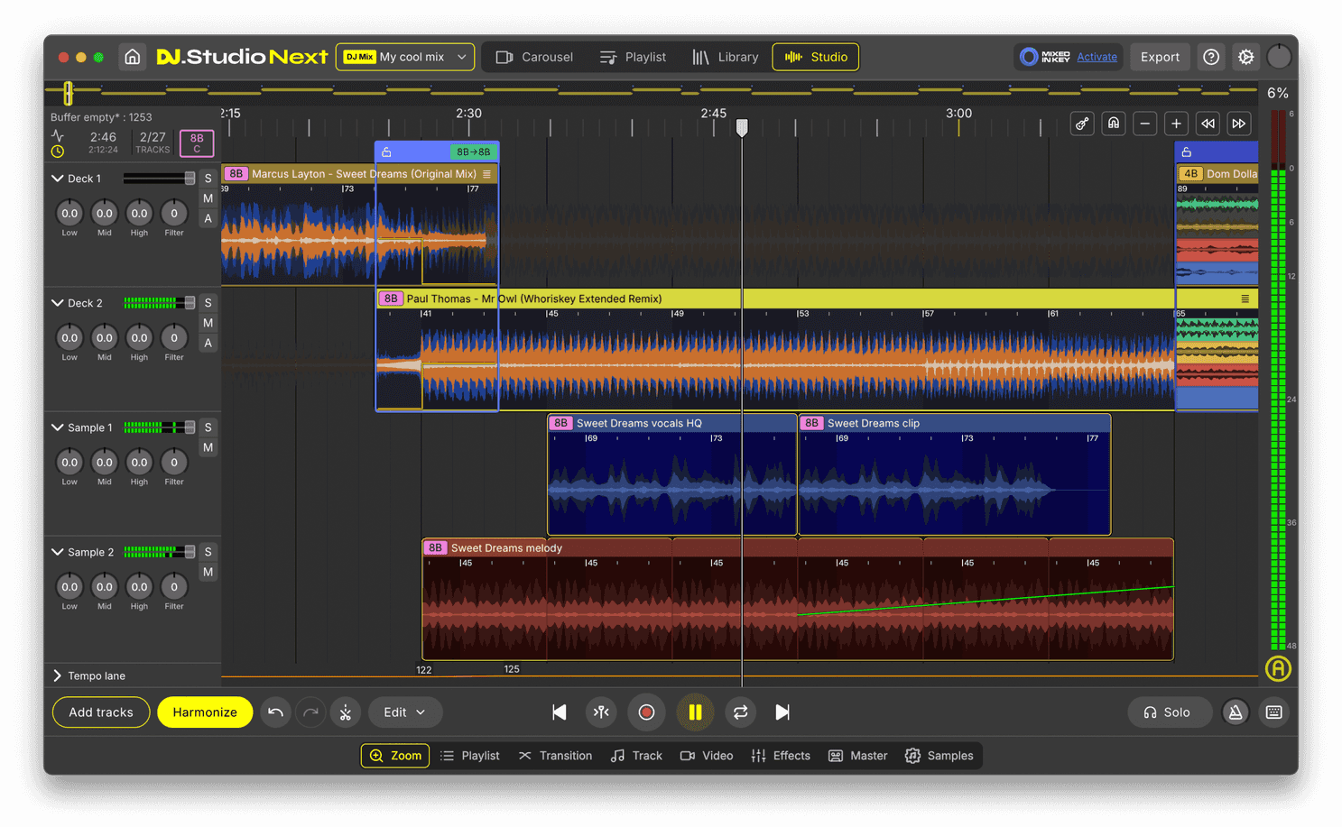
Task: Open the Edit dropdown menu
Action: click(x=404, y=712)
